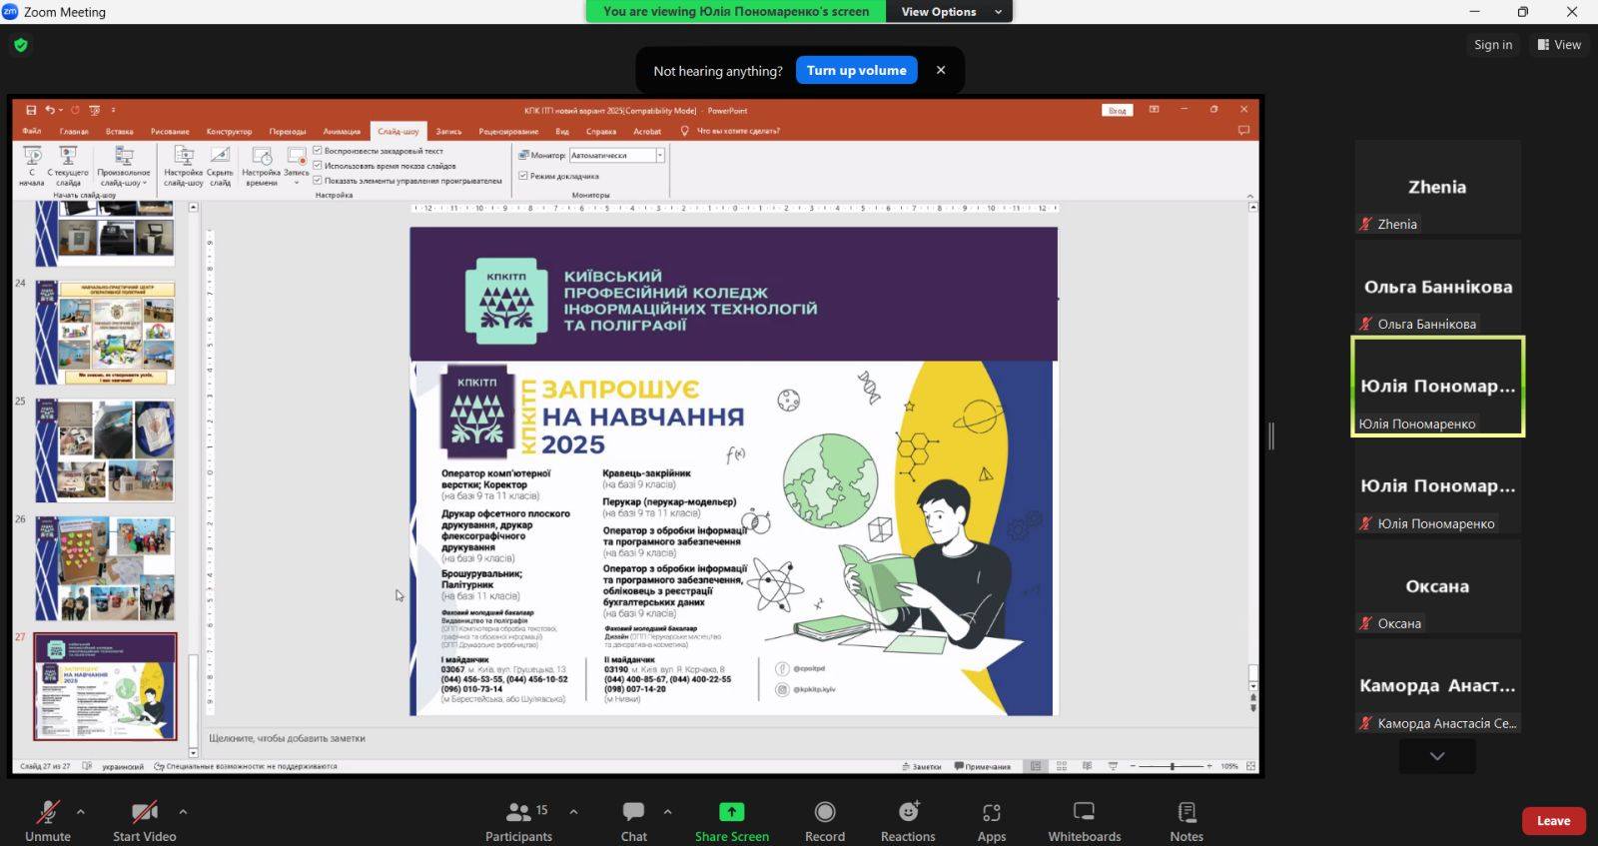
Task: Click 'Настройка слайд-шоу' icon
Action: coord(184,156)
